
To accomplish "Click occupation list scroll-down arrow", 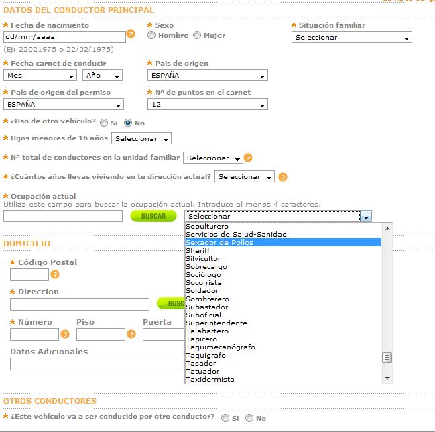I will pos(387,378).
